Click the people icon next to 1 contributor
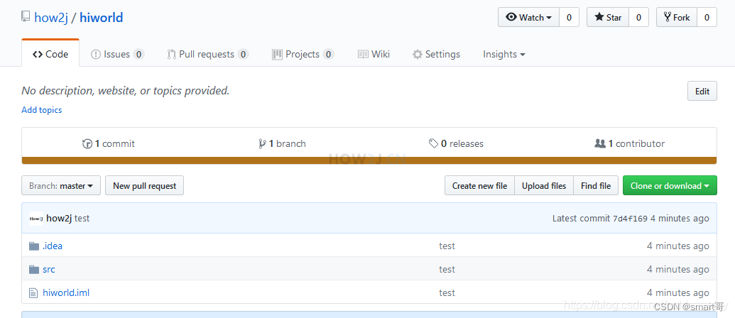The height and width of the screenshot is (318, 735). (600, 144)
